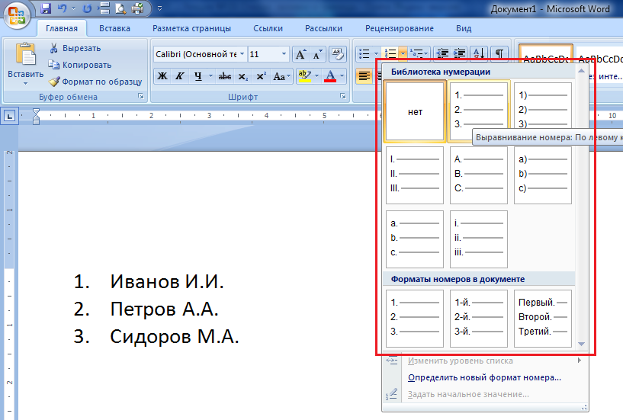Undo the last action
Screen dimensions: 623x420
(x=62, y=8)
